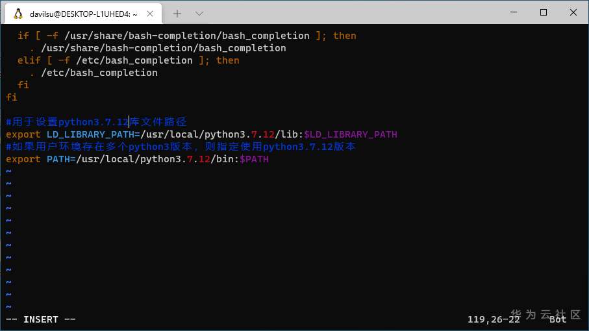
Task: Maximize the terminal window
Action: (x=544, y=12)
